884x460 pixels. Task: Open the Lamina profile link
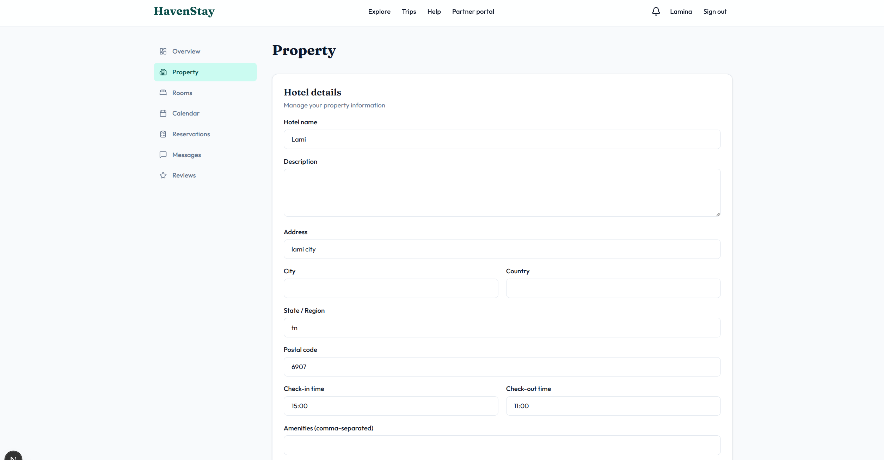point(681,12)
